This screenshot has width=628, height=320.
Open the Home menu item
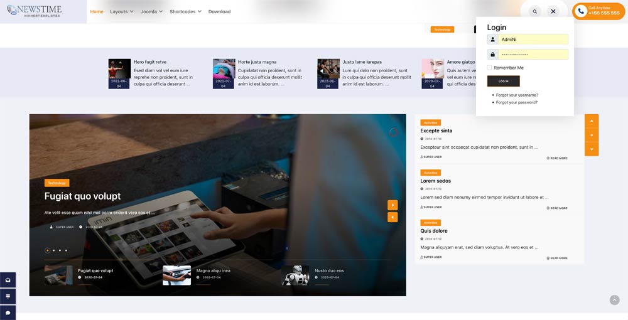pyautogui.click(x=97, y=11)
